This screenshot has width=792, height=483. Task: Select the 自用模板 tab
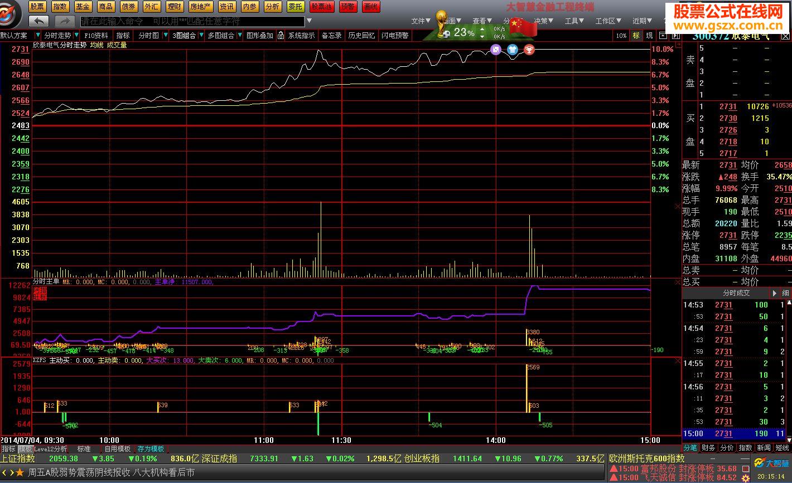coord(118,448)
